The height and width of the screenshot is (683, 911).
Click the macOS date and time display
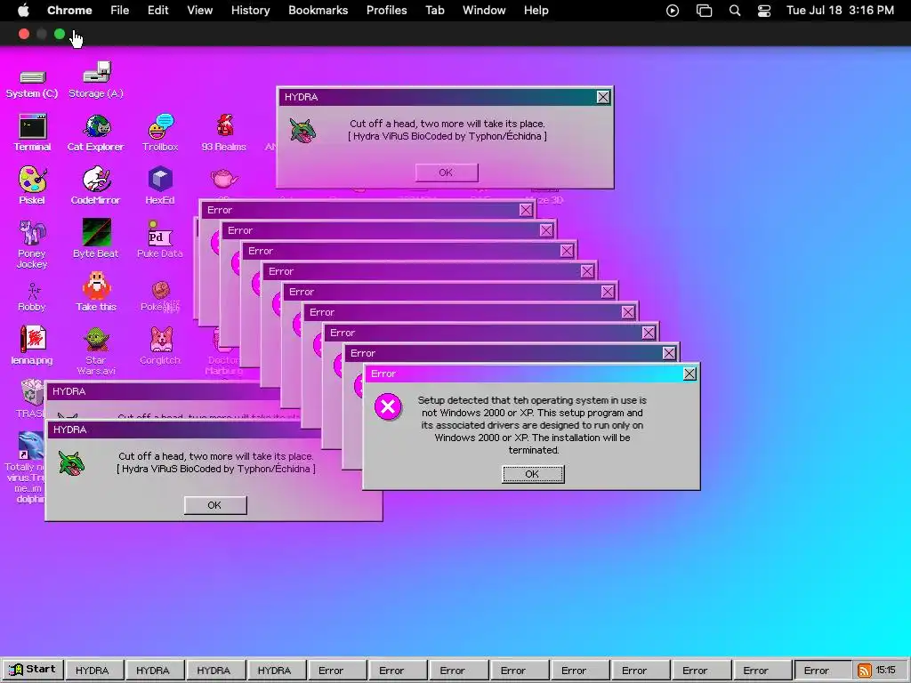tap(840, 10)
